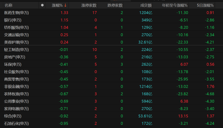Viewport: 223px width, 128px height.
Task: Click the 262亿 turnover cell for 环保
Action: [147, 64]
